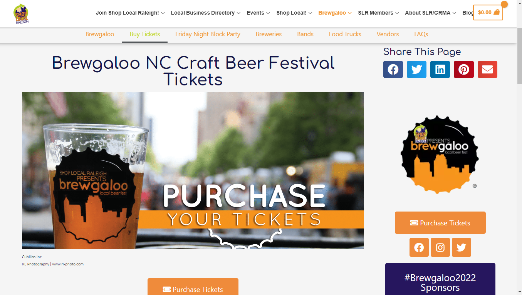Share page on Facebook icon
The height and width of the screenshot is (295, 522).
point(393,70)
